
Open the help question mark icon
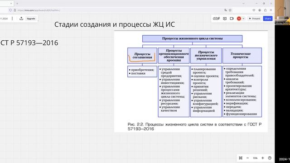(x=270, y=158)
